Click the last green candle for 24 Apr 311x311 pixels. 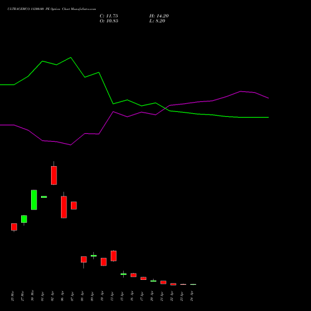click(193, 284)
